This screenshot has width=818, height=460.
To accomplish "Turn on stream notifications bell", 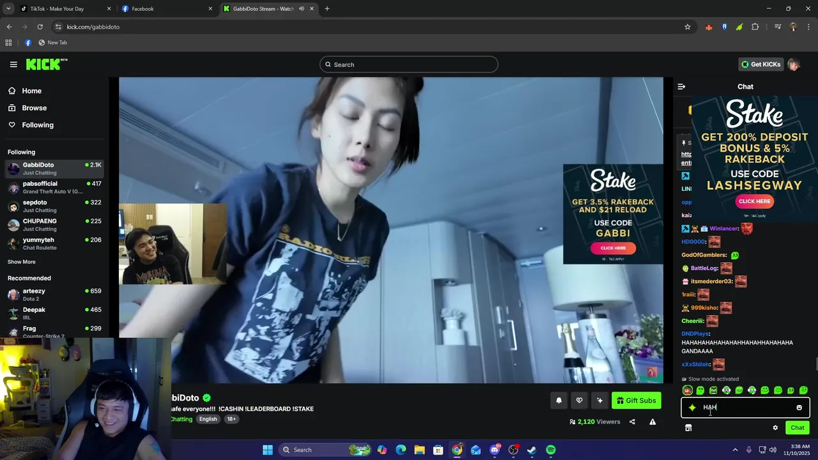I will 559,401.
